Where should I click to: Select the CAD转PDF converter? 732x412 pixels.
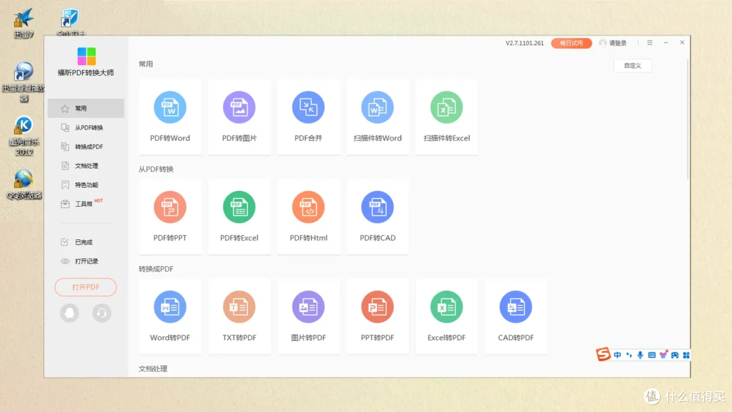(515, 316)
